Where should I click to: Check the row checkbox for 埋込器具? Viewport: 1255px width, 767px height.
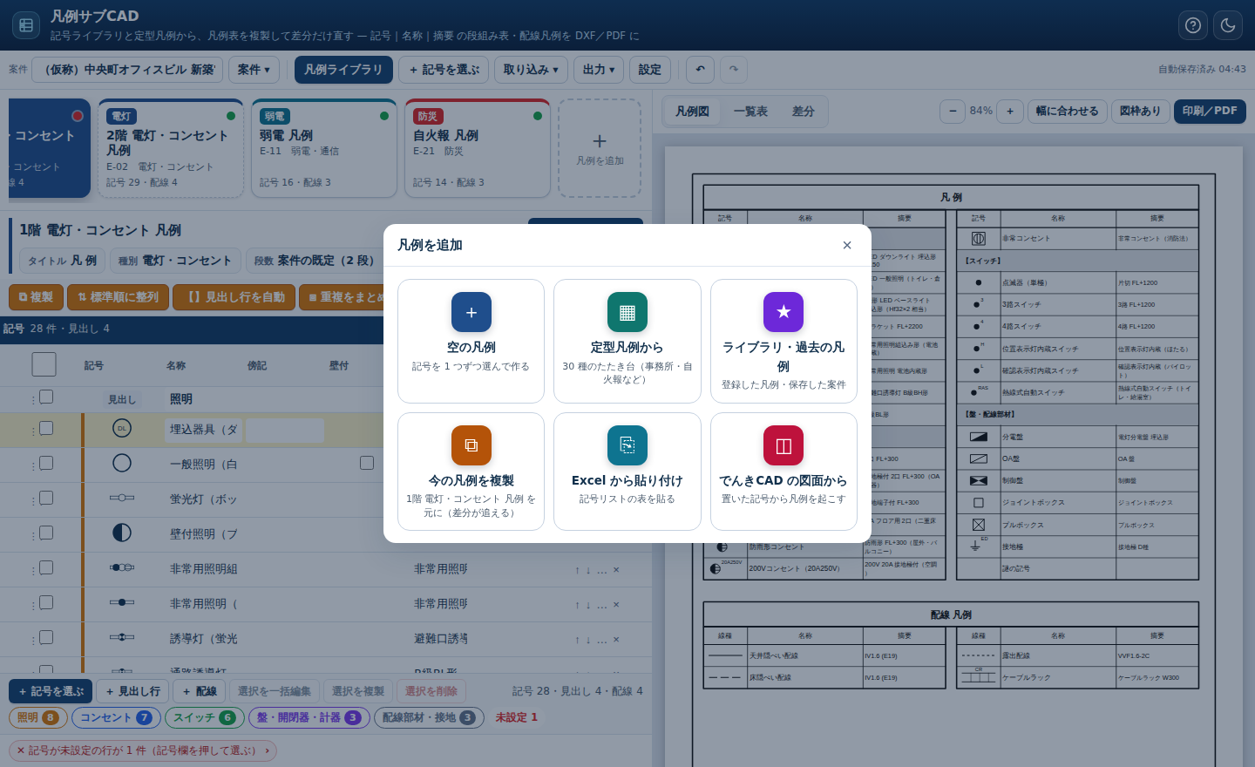46,428
